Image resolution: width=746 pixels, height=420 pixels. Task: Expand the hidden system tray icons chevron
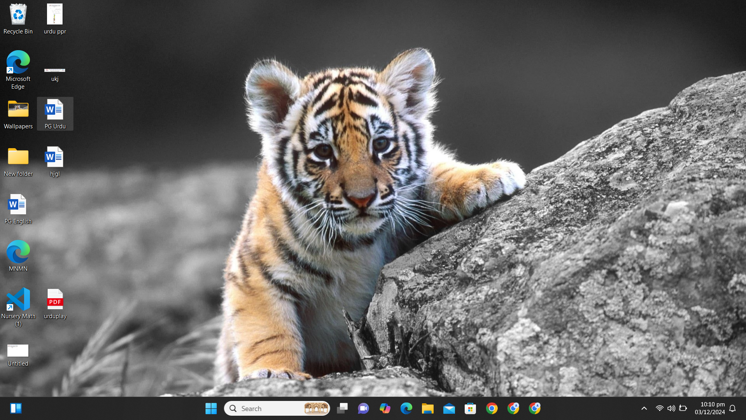pos(644,408)
